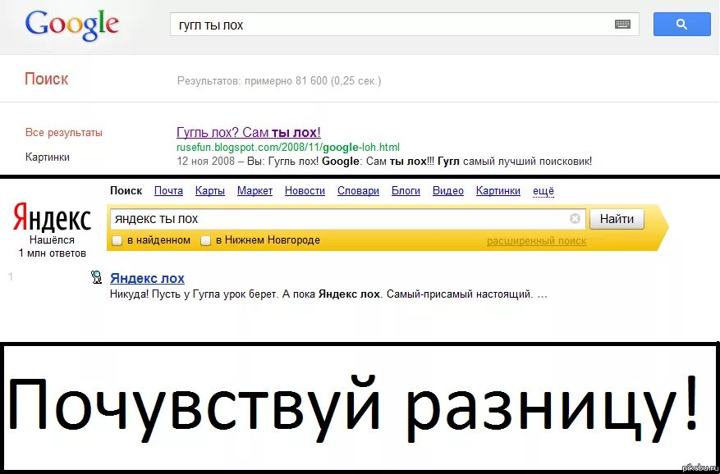Select "Картинки" in Google sidebar
Viewport: 720px width, 474px height.
click(48, 157)
